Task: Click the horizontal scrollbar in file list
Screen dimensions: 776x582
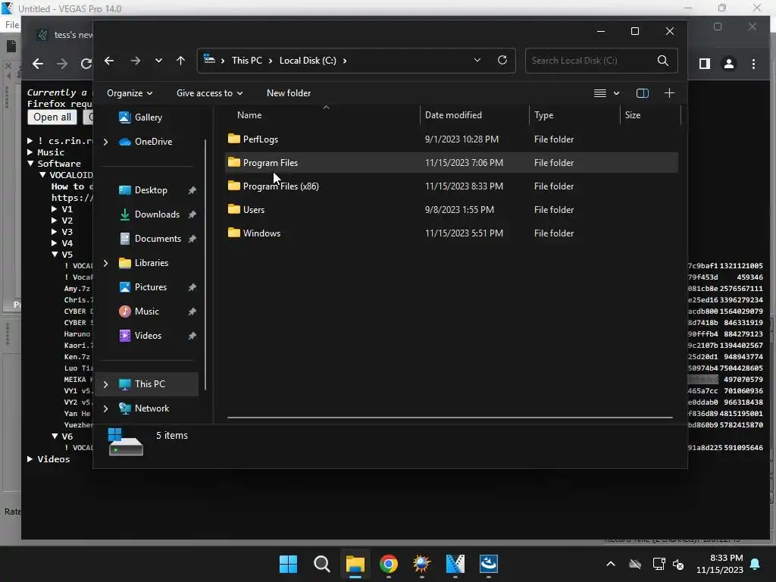Action: (x=450, y=418)
